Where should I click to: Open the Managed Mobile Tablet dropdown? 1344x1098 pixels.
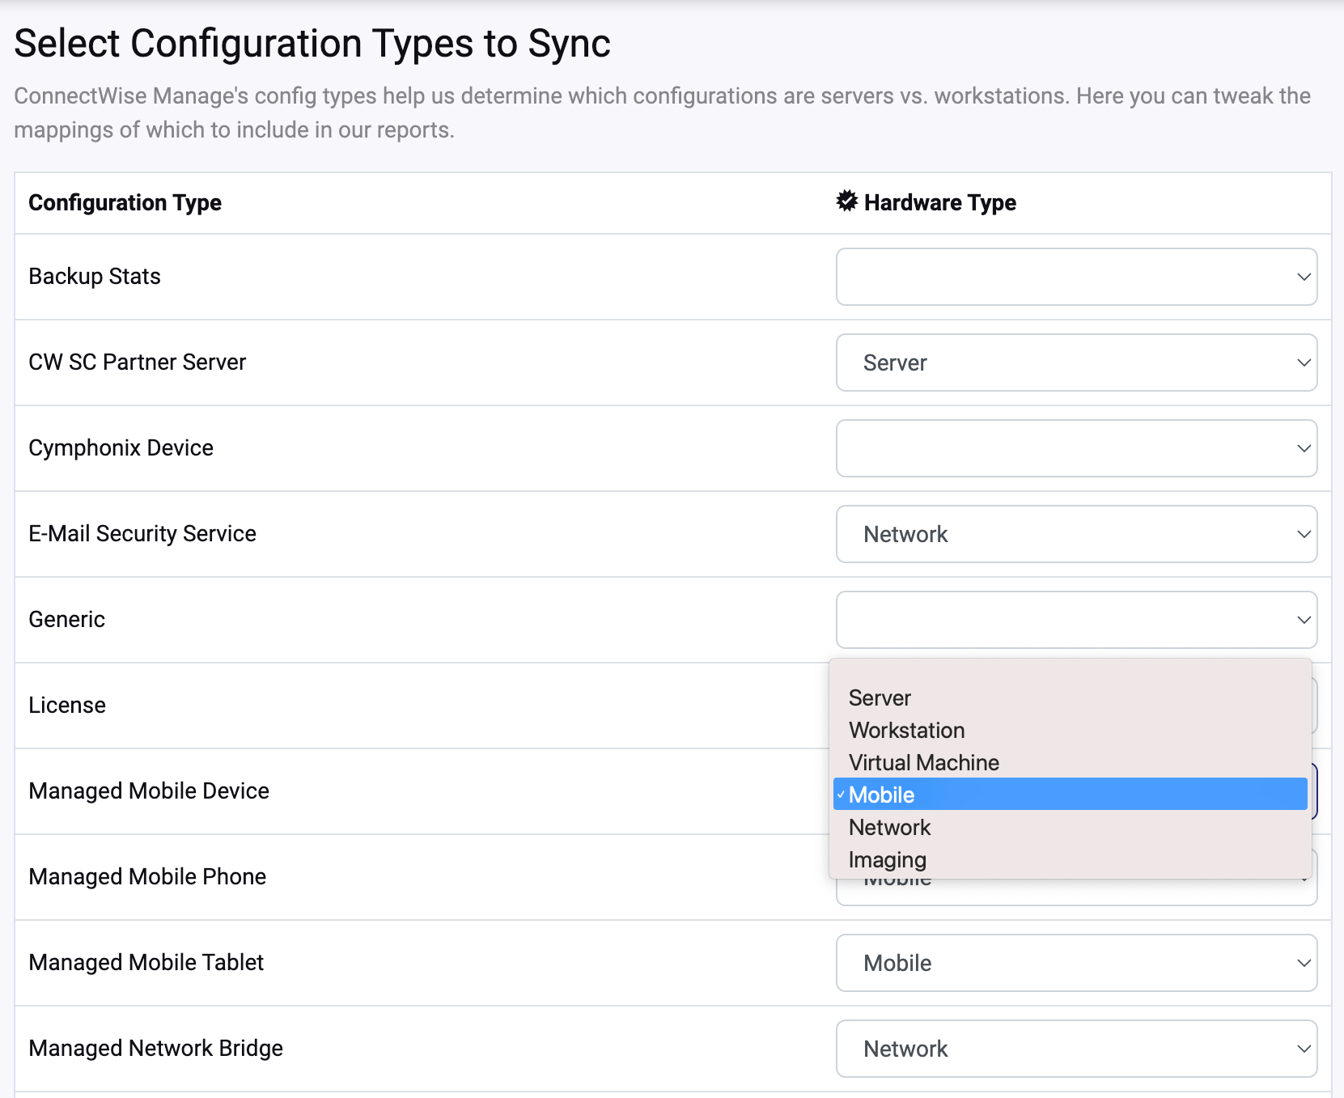point(1076,963)
